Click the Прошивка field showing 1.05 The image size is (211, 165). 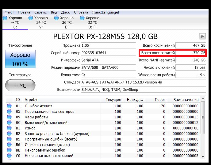109,45
